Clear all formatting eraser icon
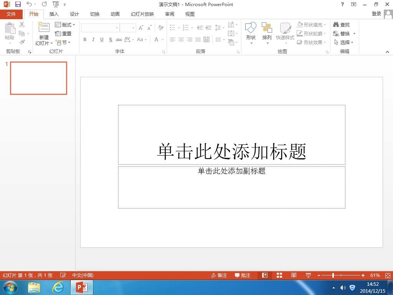 click(161, 28)
